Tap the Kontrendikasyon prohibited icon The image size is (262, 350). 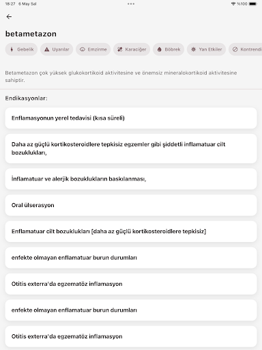point(235,49)
